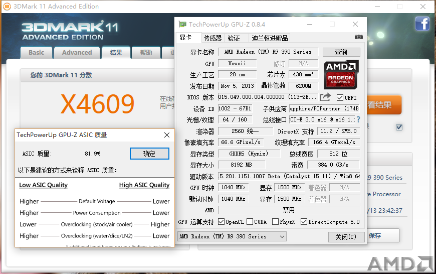Click the Power Consumption row label
The width and height of the screenshot is (436, 274).
[97, 213]
